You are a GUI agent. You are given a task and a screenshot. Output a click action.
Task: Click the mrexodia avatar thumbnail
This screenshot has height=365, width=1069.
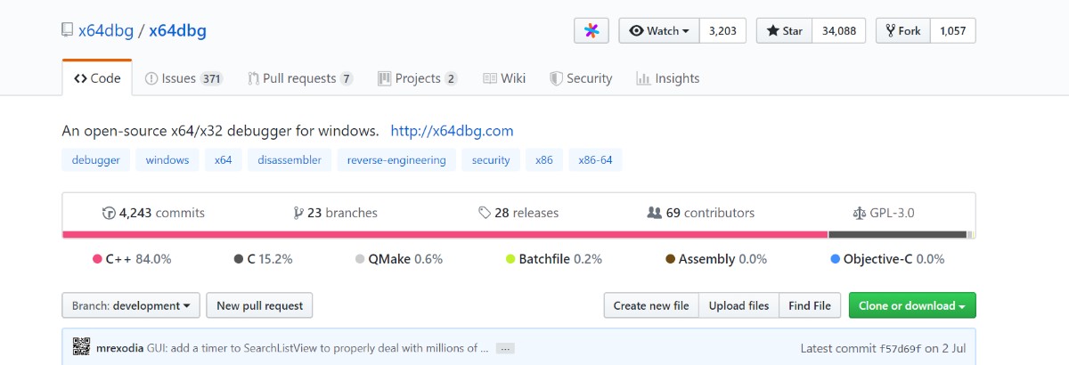point(81,348)
